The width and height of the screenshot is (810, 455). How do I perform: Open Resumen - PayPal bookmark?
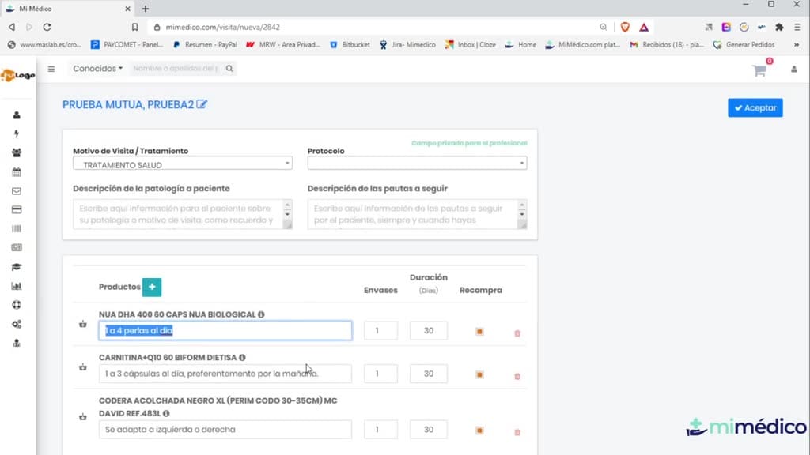pos(205,45)
